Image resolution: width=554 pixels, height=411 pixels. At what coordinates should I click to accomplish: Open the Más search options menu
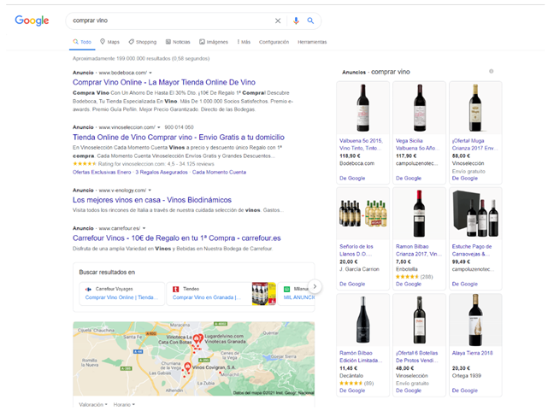point(244,41)
